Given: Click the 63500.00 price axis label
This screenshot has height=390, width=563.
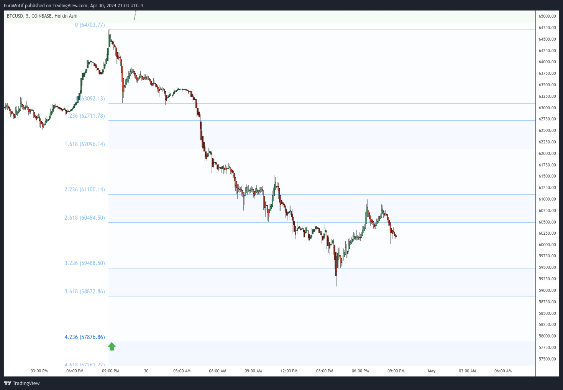Looking at the screenshot, I should click(547, 85).
